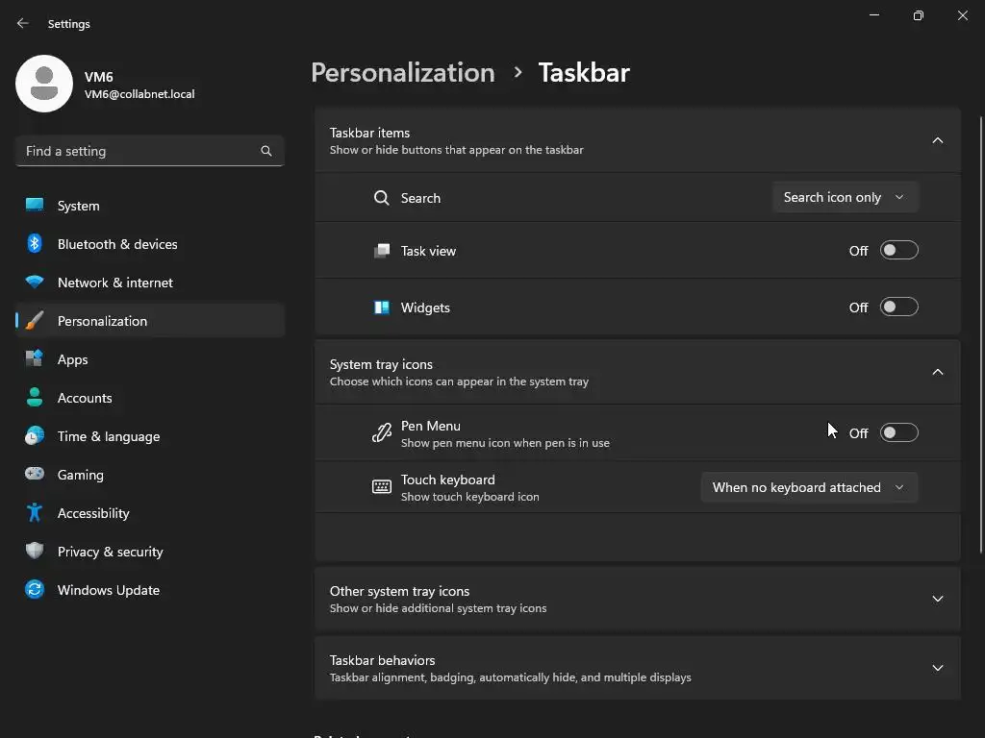Screen dimensions: 985x738
Task: Expand Other system tray icons section
Action: pyautogui.click(x=938, y=599)
